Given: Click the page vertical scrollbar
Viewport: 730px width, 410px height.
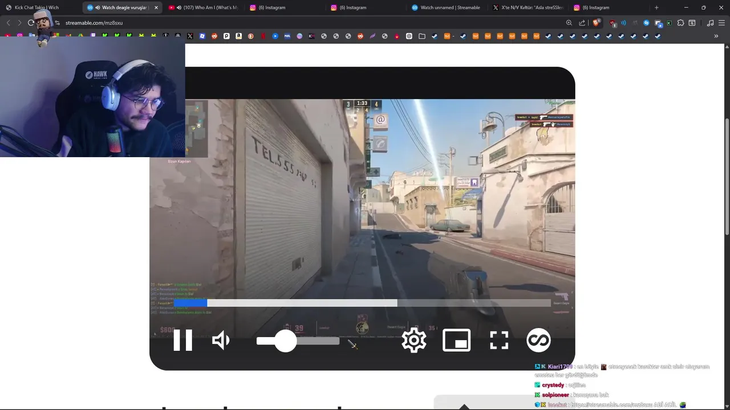Looking at the screenshot, I should click(x=727, y=177).
